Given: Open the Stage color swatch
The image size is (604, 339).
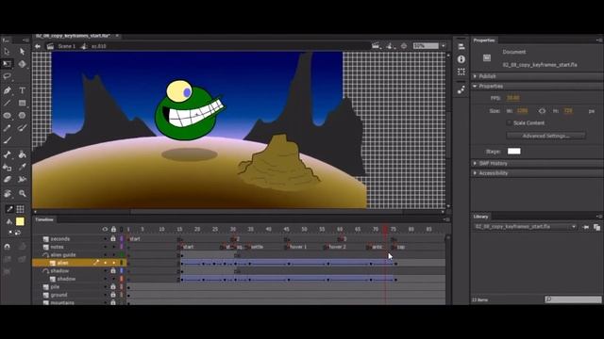Looking at the screenshot, I should click(x=513, y=151).
